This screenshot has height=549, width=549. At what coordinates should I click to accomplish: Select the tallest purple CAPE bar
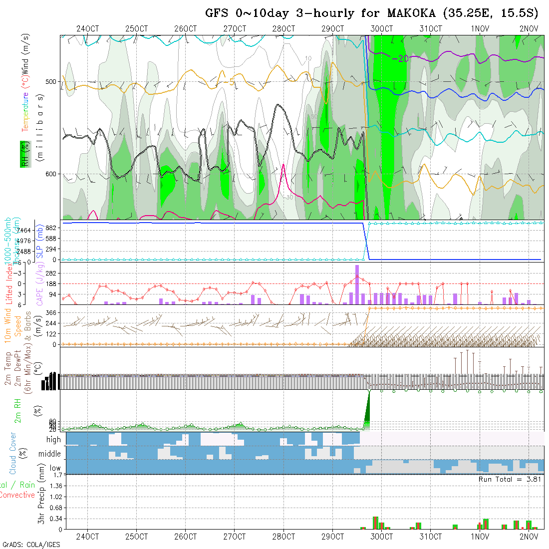357,284
